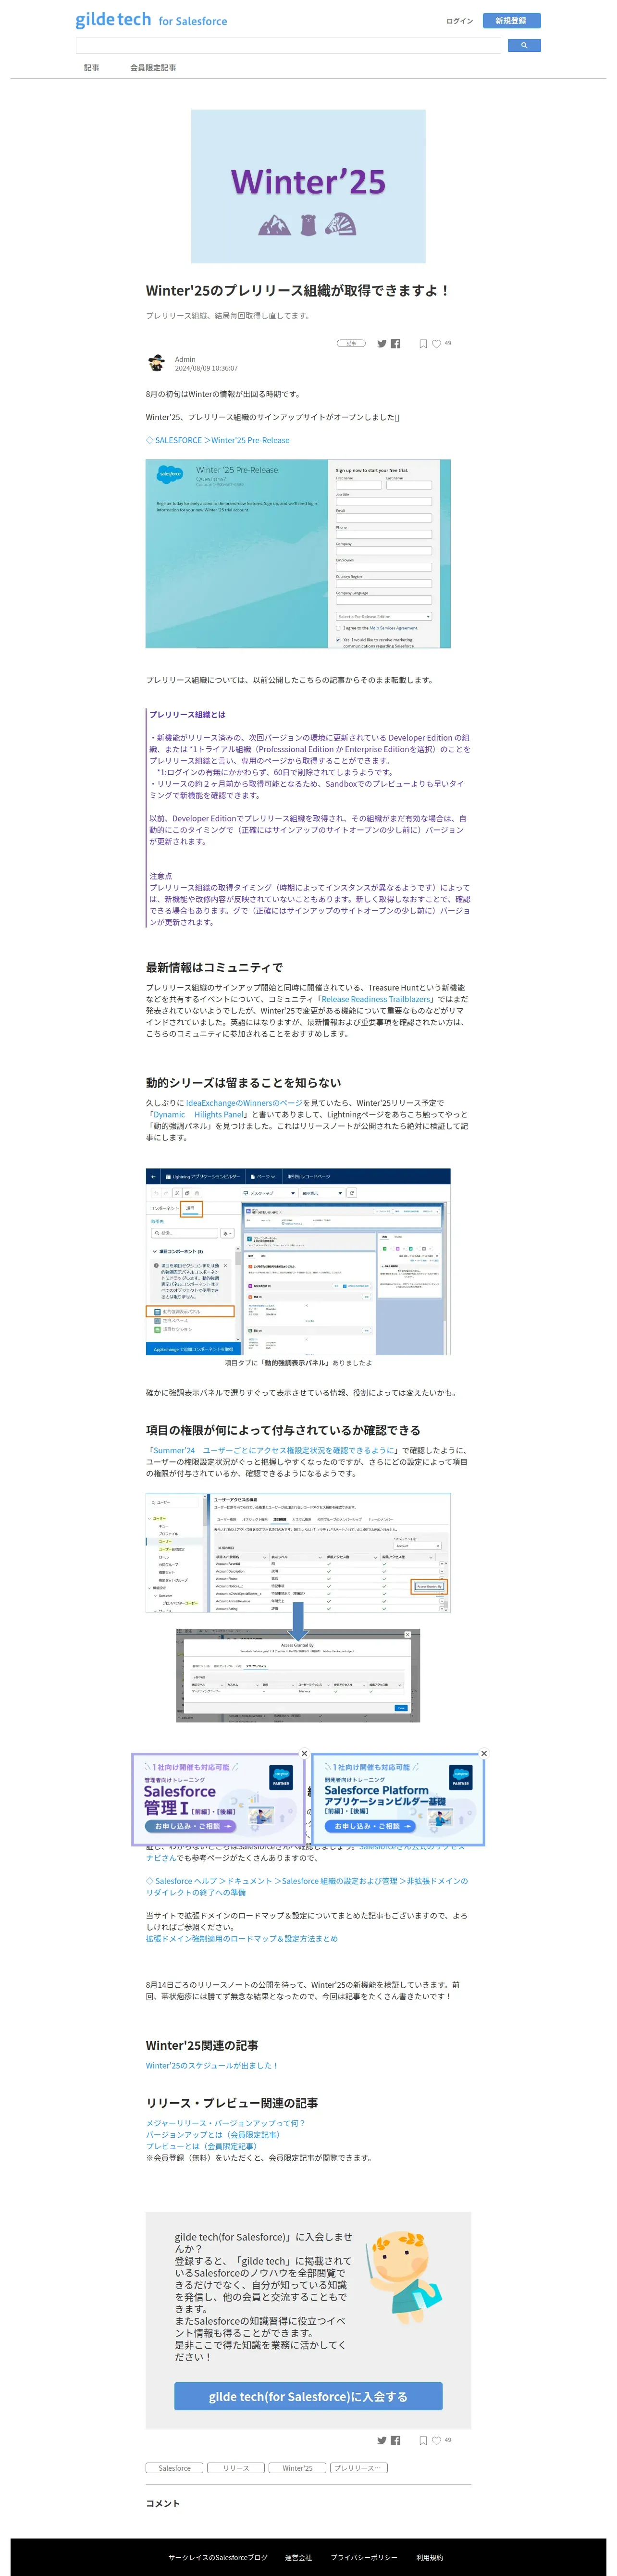Screen dimensions: 617x2576
Task: Share article on Twitter near the author header
Action: (381, 344)
